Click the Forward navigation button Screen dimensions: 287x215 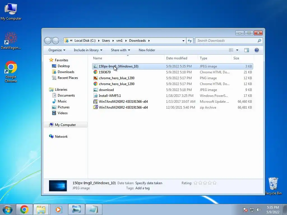[x=55, y=41]
